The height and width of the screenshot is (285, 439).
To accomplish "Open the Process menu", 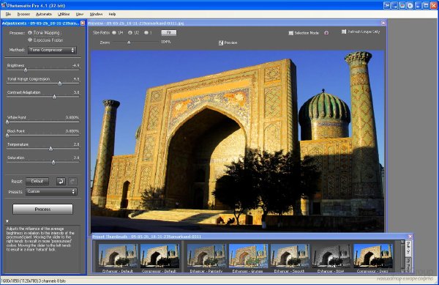I will (x=23, y=14).
